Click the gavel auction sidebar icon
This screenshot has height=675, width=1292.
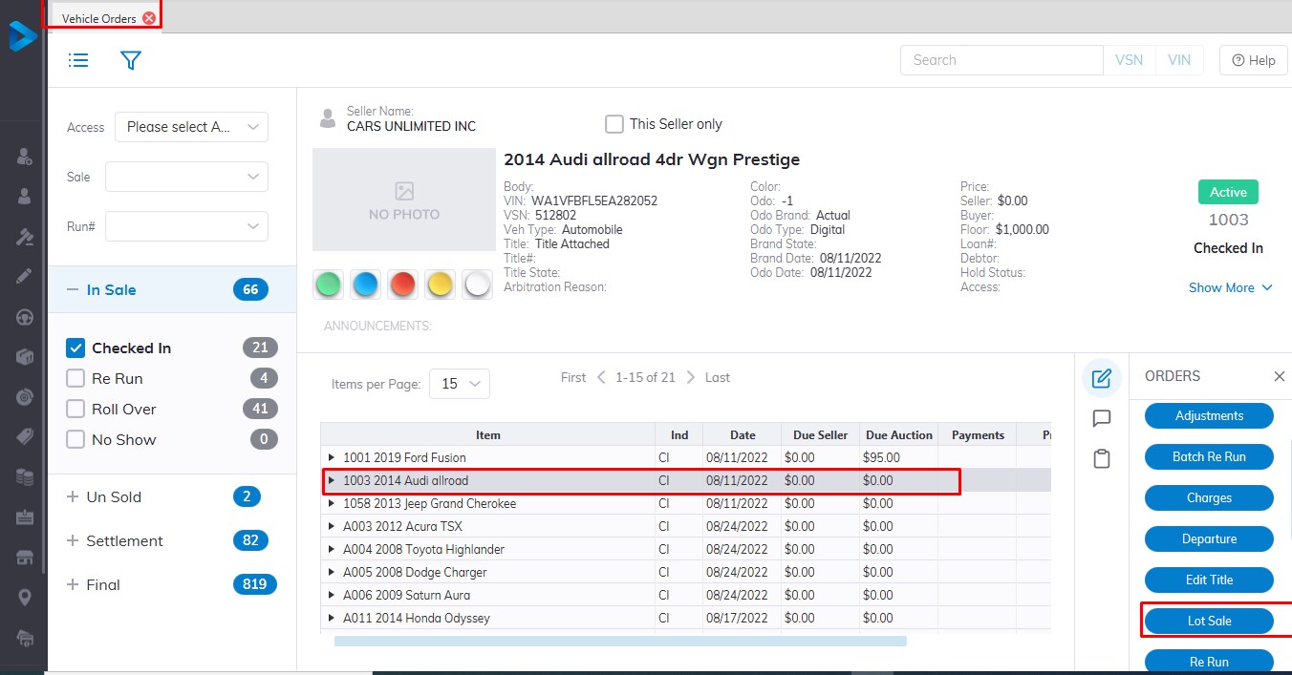tap(25, 237)
